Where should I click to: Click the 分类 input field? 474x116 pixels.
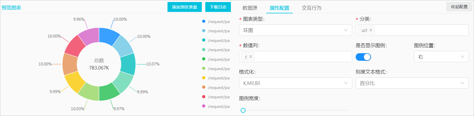click(412, 30)
